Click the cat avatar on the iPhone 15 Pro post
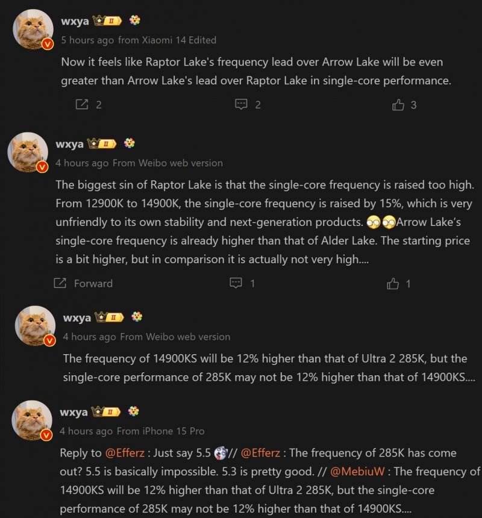 pyautogui.click(x=32, y=420)
